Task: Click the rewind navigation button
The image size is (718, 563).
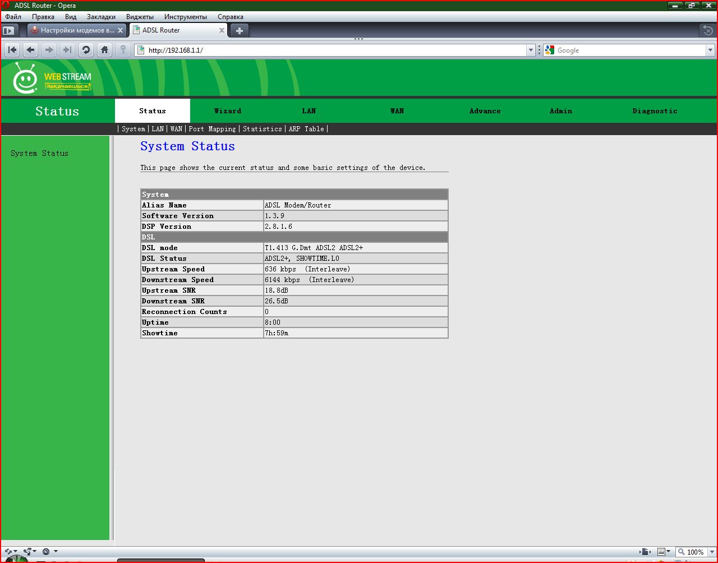Action: click(12, 50)
